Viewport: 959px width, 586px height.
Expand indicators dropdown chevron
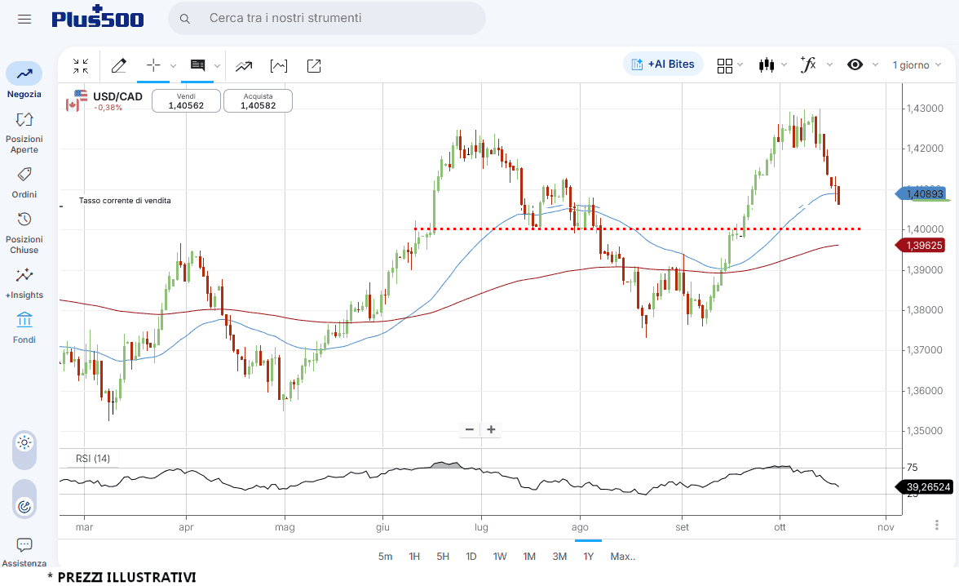tap(830, 65)
